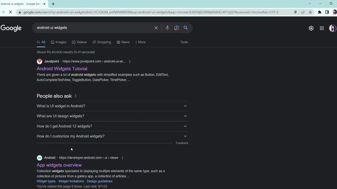
Task: Click the "People also ask" heading
Action: 54,96
